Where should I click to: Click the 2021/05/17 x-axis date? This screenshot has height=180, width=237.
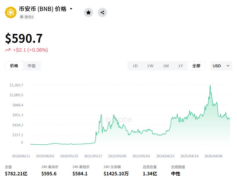(93, 156)
